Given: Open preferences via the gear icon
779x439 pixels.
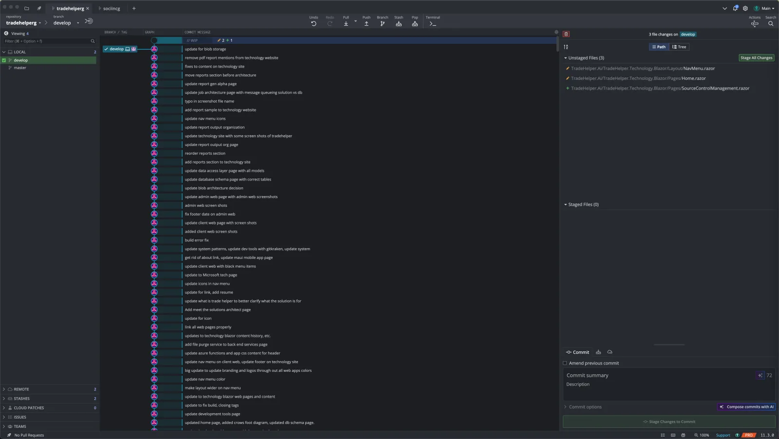Looking at the screenshot, I should [745, 8].
